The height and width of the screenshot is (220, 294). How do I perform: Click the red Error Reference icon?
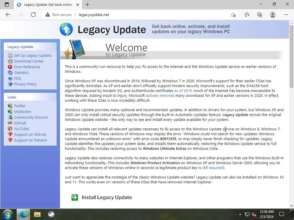(x=10, y=67)
